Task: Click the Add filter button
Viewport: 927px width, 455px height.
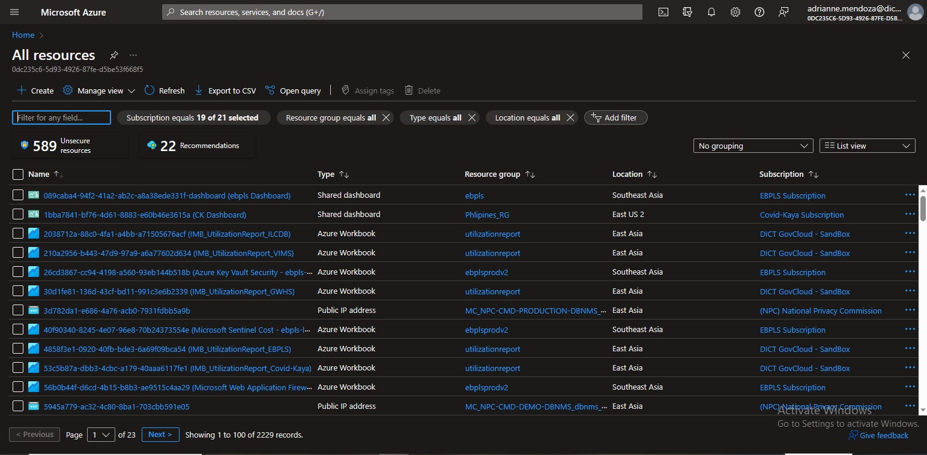Action: [615, 117]
